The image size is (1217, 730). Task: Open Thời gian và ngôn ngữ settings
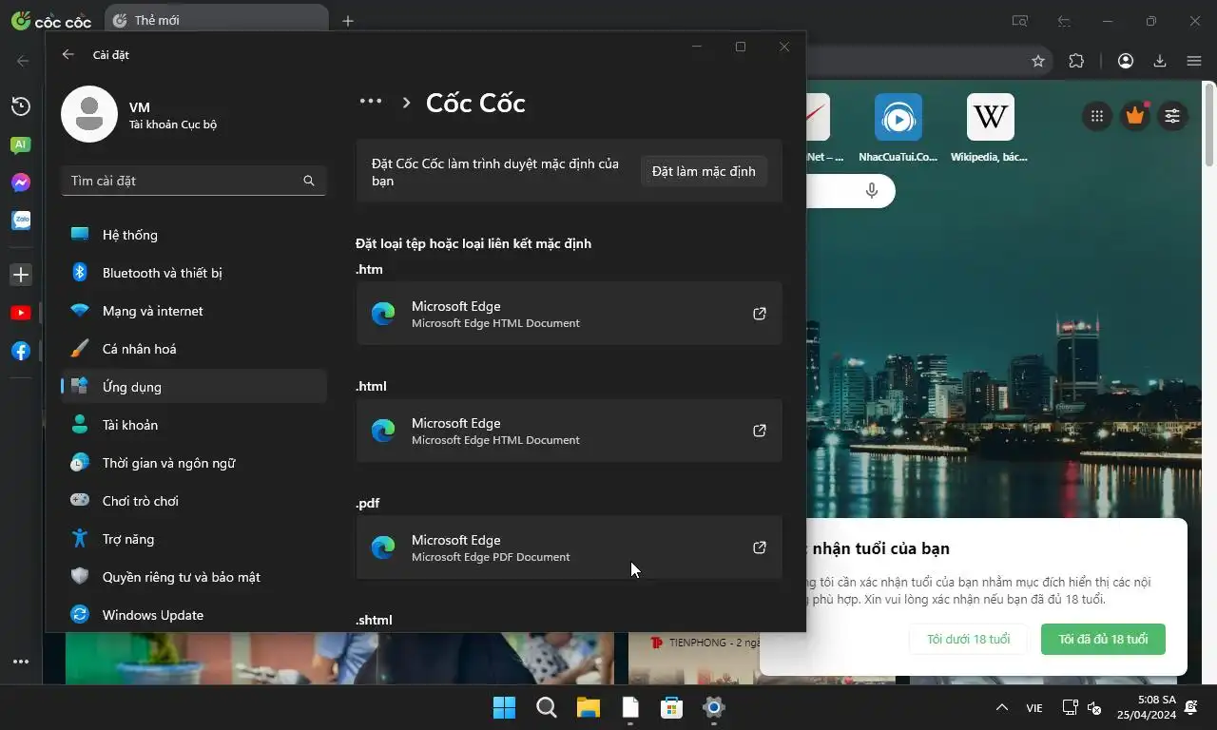(194, 463)
